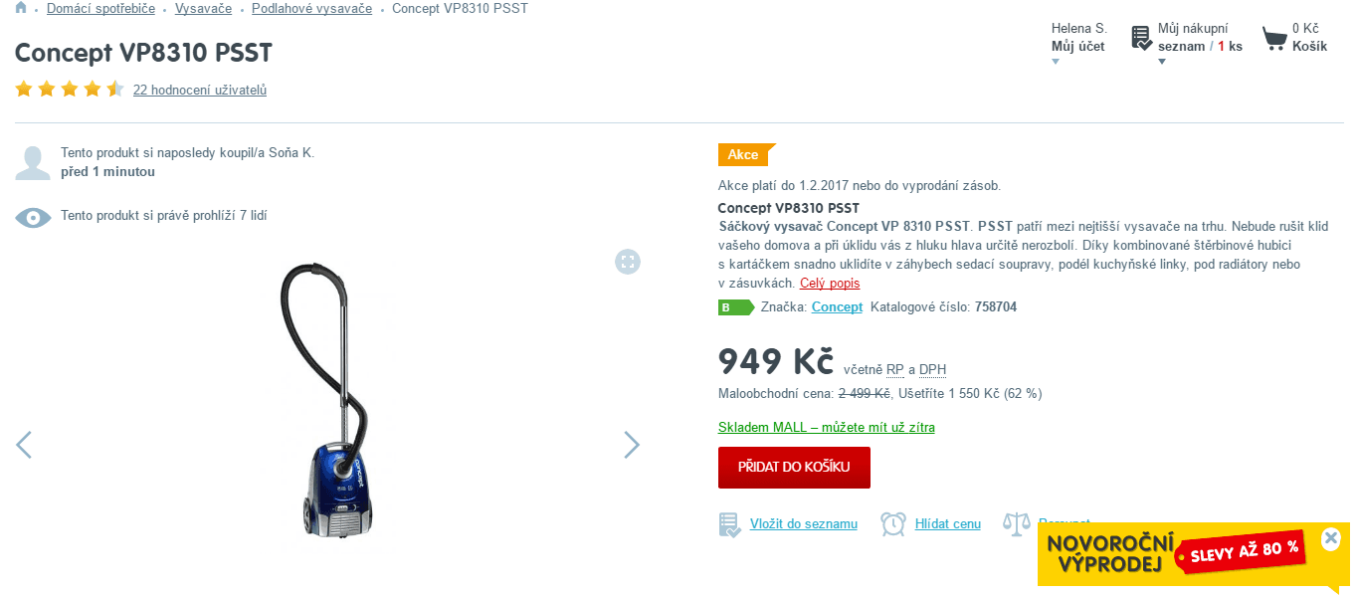Click the add-to-list clipboard icon
Screen dimensions: 1359x596
tap(730, 524)
